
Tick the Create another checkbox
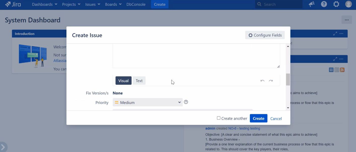click(x=219, y=118)
